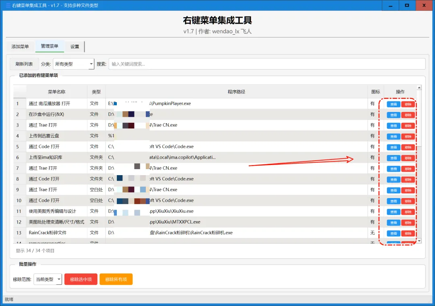Select the 管理菜单 tab
The width and height of the screenshot is (435, 306).
(x=50, y=46)
